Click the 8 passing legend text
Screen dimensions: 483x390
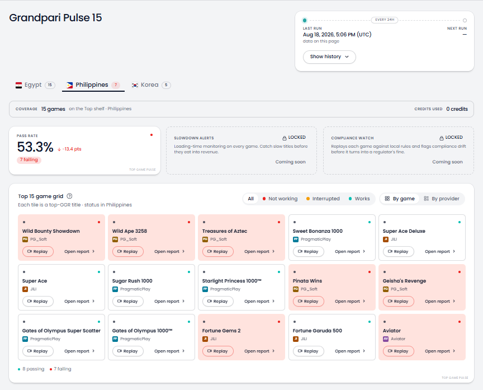[x=34, y=369]
